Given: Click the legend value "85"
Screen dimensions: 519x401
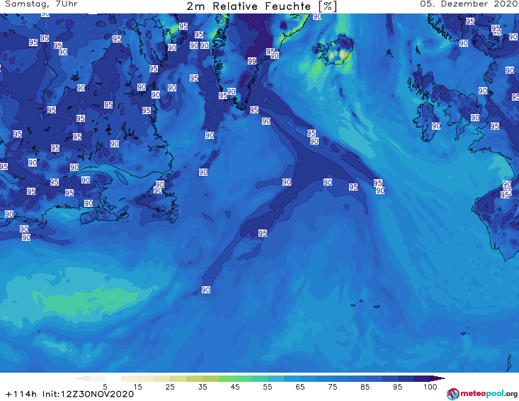Looking at the screenshot, I should tap(365, 387).
